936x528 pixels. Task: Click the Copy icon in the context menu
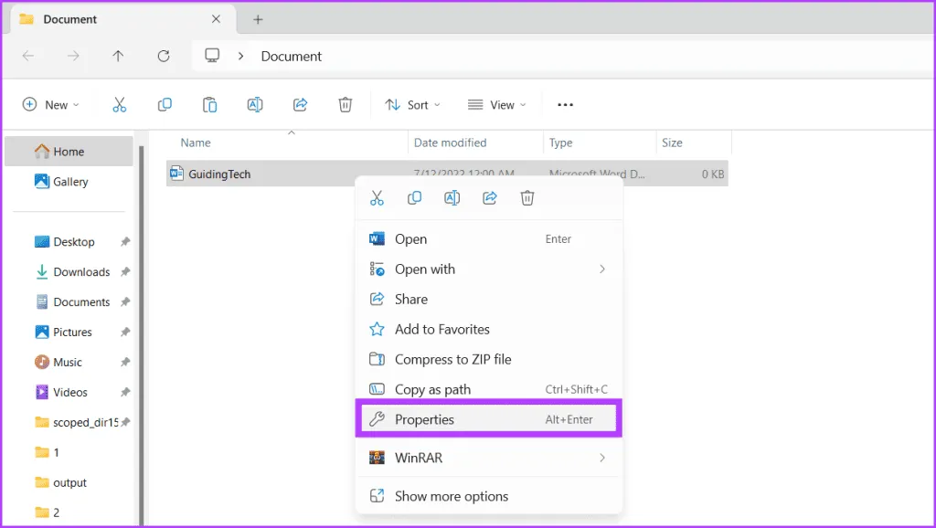tap(414, 198)
